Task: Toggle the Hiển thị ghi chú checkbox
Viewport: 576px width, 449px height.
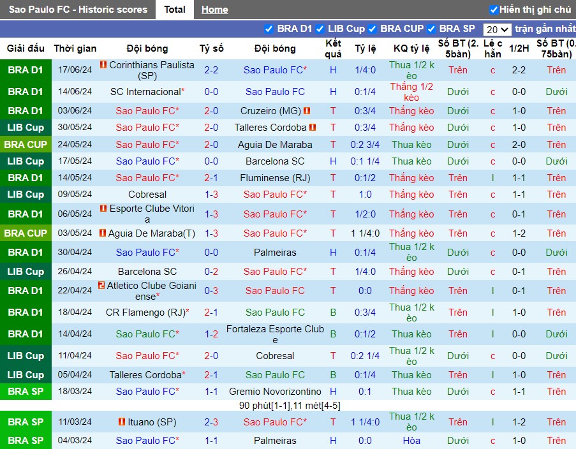Action: (x=494, y=10)
